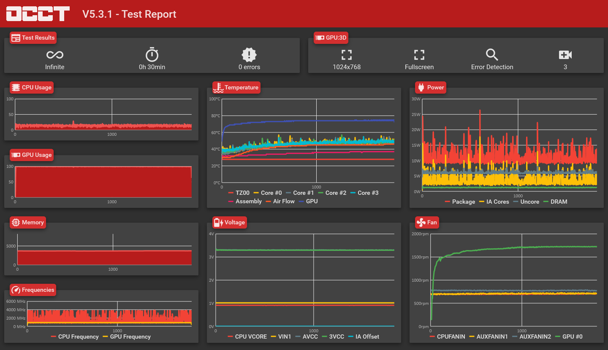Click the Temperature panel header tag
The height and width of the screenshot is (350, 608).
236,87
